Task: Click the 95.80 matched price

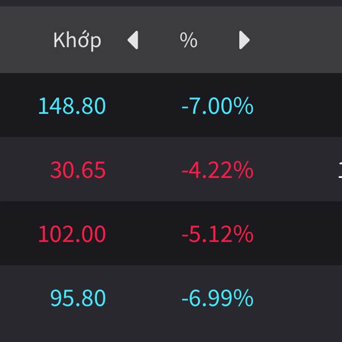Action: click(78, 298)
